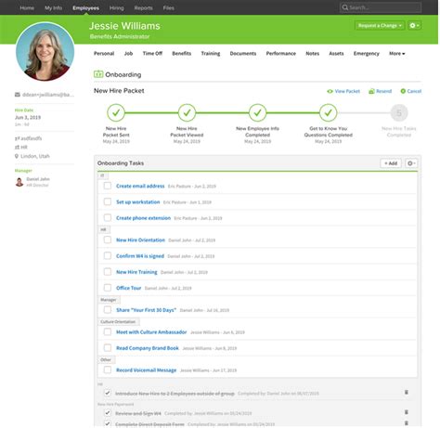Uncheck the Complete Direct Deposit Form task
The image size is (440, 428).
coord(108,423)
